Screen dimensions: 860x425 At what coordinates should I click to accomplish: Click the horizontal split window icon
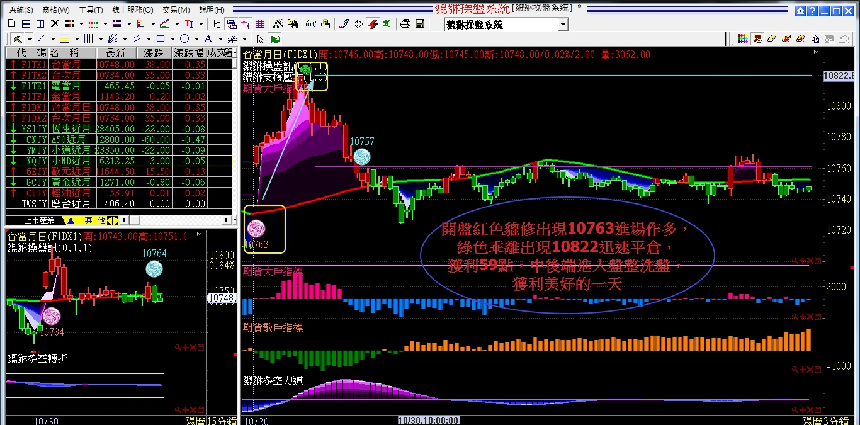pyautogui.click(x=26, y=23)
